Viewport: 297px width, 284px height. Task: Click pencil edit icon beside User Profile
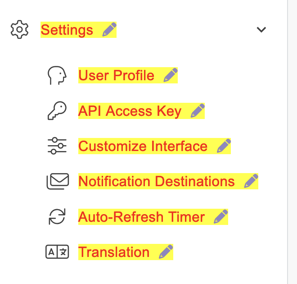click(x=171, y=75)
